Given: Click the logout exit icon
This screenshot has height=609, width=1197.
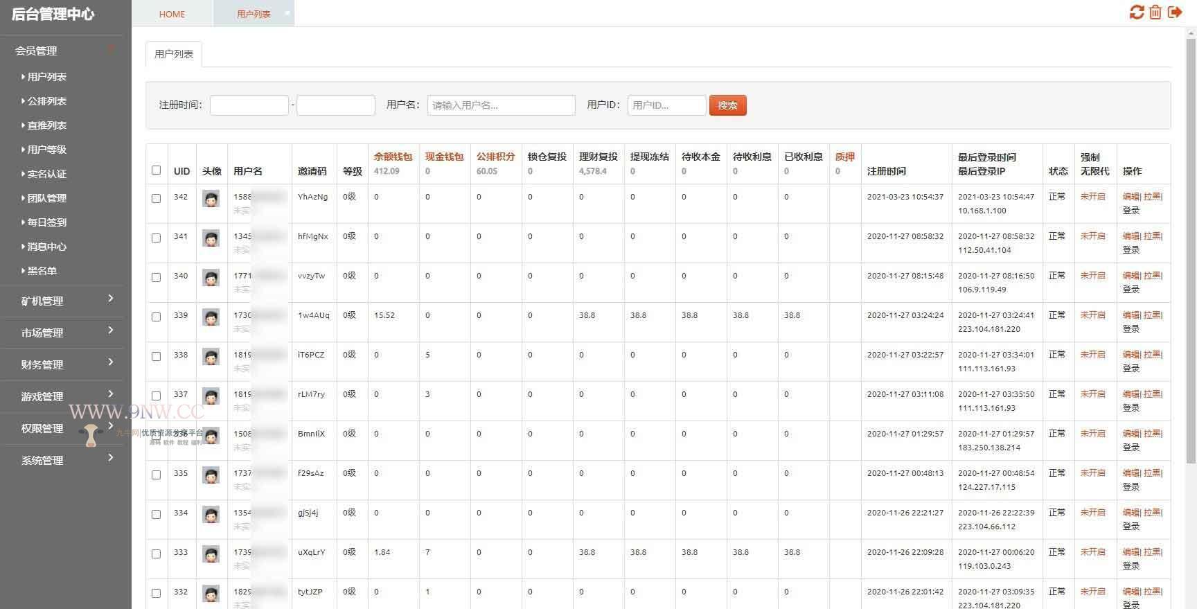Looking at the screenshot, I should click(x=1175, y=12).
